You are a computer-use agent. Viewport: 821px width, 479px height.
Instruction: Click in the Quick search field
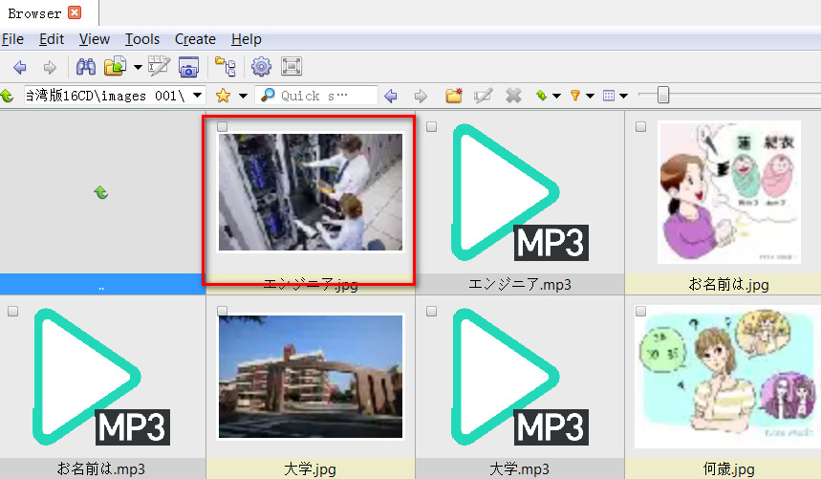(325, 96)
